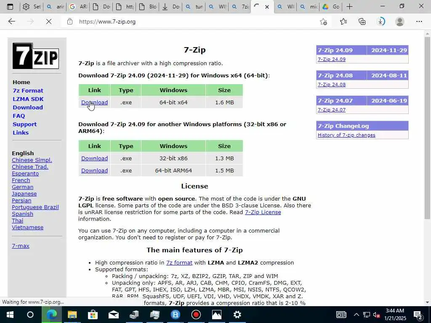Open the 7z format feature link
The image size is (431, 323).
(x=179, y=263)
